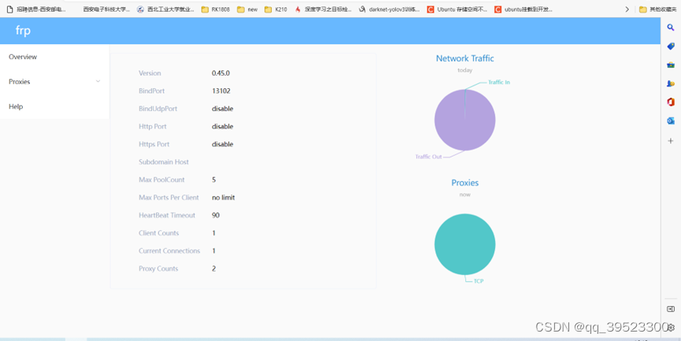Viewport: 681px width, 341px height.
Task: Open Edge sidebar tools briefcase icon
Action: point(671,65)
